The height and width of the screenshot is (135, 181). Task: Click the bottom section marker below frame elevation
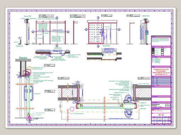tap(57, 46)
